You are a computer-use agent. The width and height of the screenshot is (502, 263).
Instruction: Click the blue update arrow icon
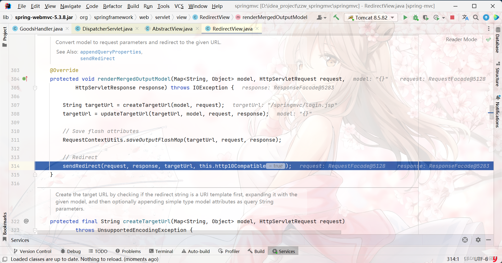click(x=486, y=17)
